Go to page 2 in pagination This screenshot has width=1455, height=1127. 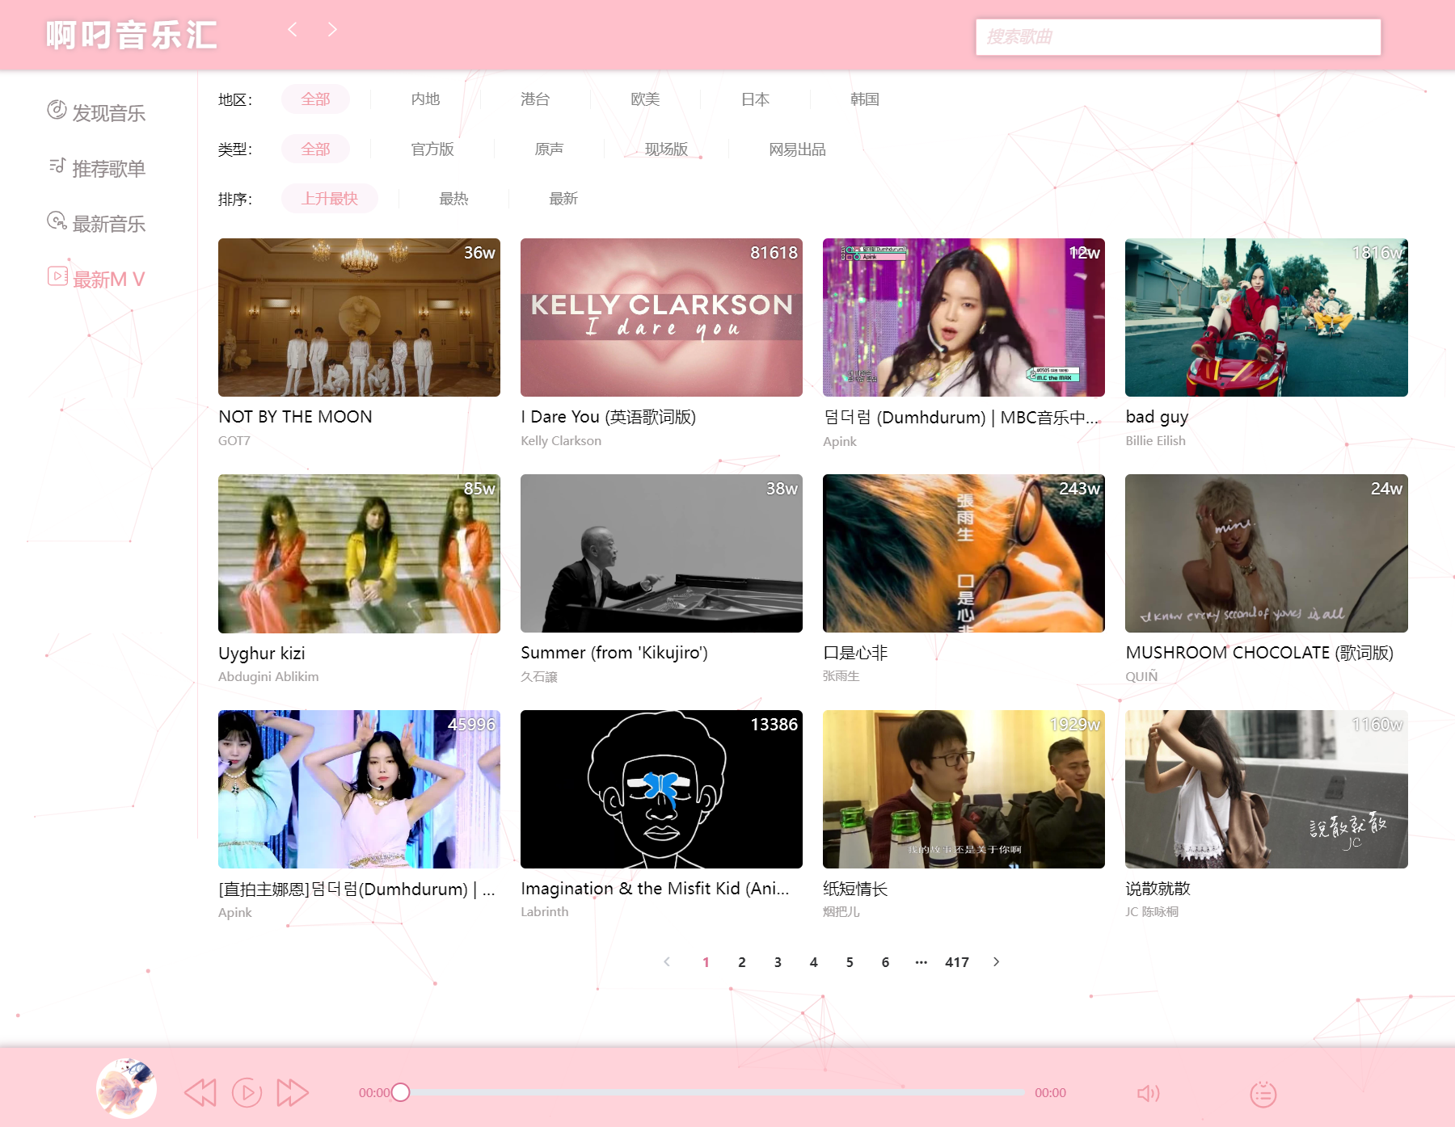pyautogui.click(x=742, y=962)
